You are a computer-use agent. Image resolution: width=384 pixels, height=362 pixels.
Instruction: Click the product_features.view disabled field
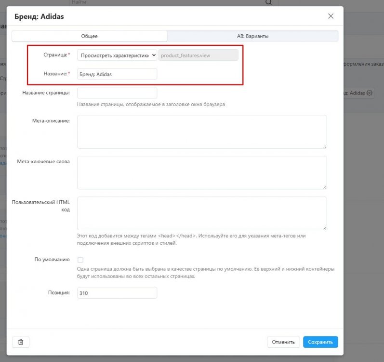[198, 55]
